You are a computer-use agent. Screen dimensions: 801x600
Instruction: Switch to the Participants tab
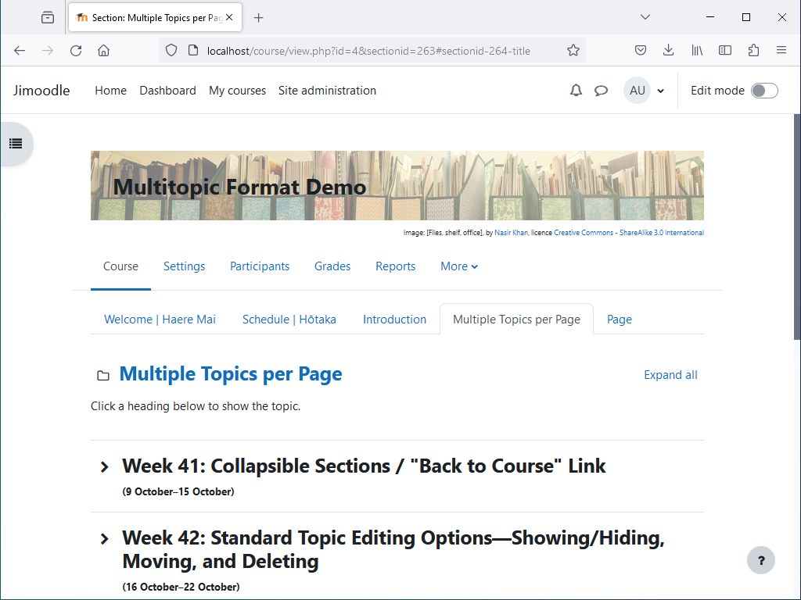pos(260,266)
